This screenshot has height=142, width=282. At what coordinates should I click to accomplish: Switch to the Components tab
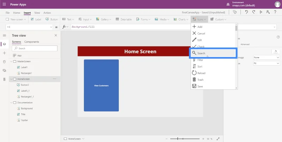click(x=32, y=42)
